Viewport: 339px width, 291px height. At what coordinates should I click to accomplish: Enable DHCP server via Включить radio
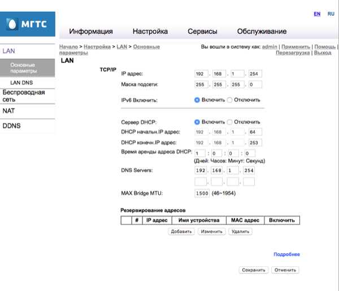pyautogui.click(x=197, y=122)
